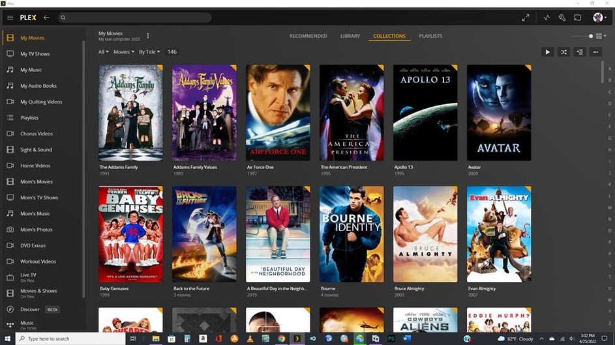
Task: Enter fullscreen with the expand arrows icon
Action: click(x=525, y=18)
